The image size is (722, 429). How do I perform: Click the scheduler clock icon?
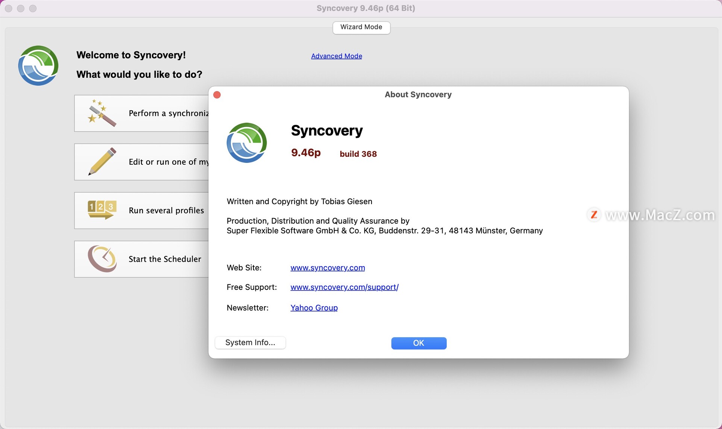(100, 258)
